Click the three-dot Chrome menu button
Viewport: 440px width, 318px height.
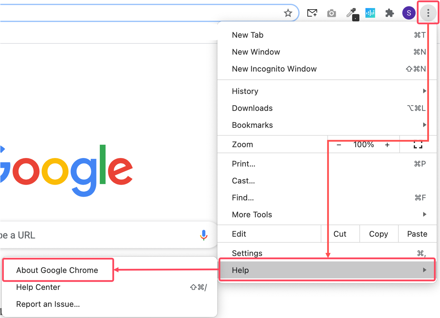click(428, 13)
